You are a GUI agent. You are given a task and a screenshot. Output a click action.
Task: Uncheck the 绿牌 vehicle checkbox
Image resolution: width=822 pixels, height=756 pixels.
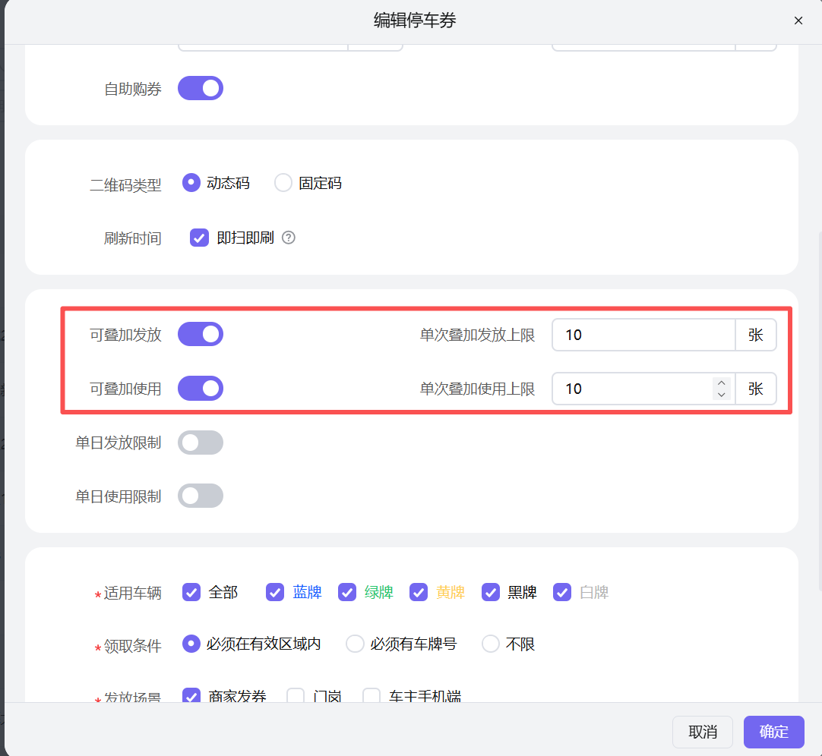(347, 592)
